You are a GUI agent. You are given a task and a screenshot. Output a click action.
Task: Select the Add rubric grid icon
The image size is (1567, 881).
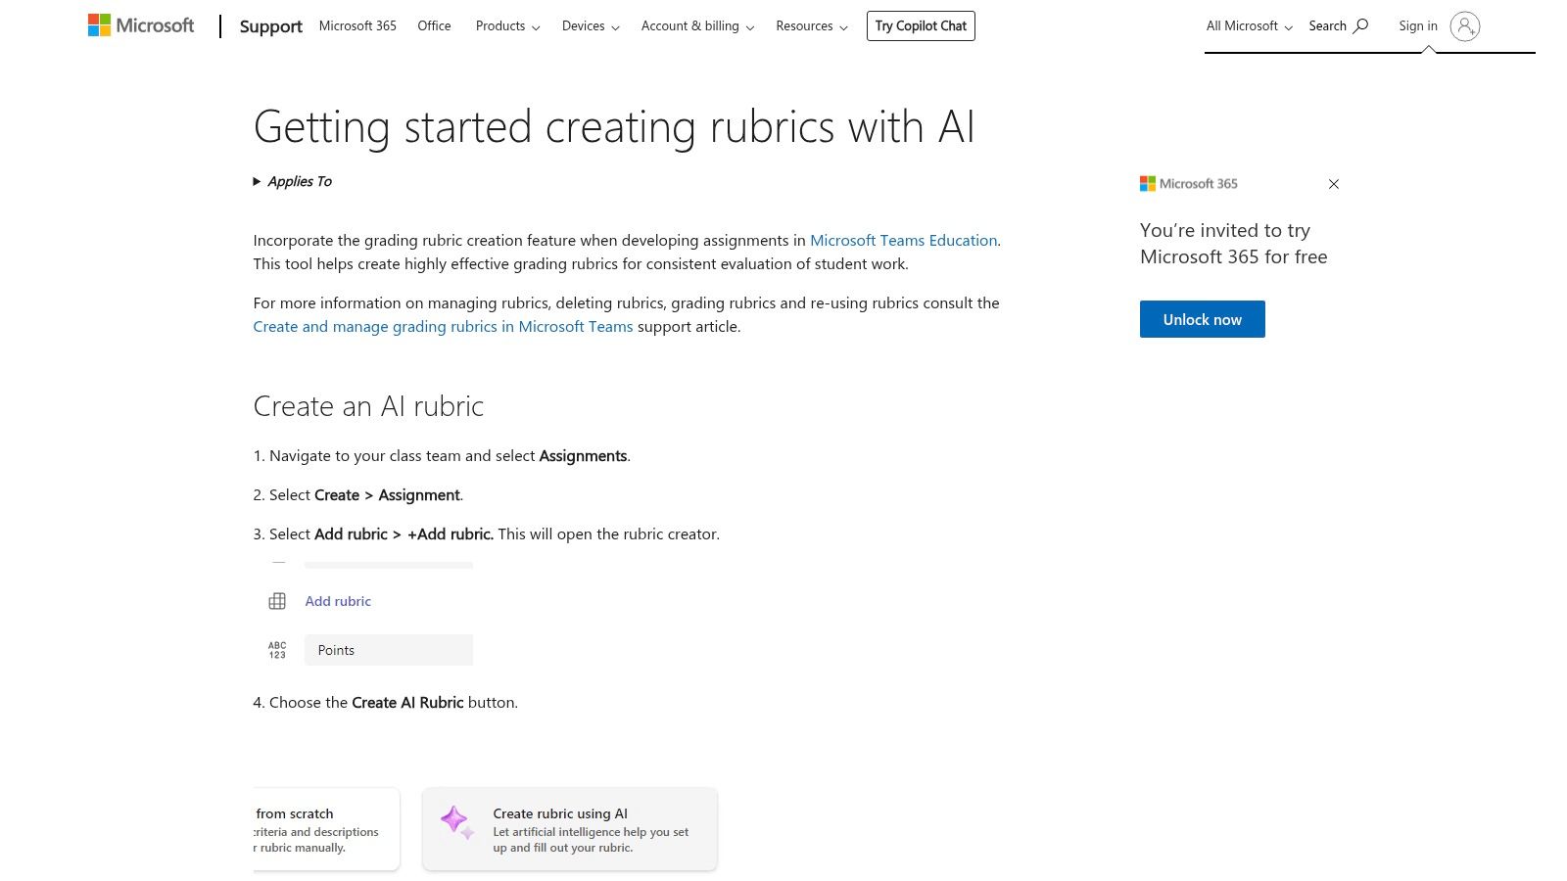click(x=278, y=600)
